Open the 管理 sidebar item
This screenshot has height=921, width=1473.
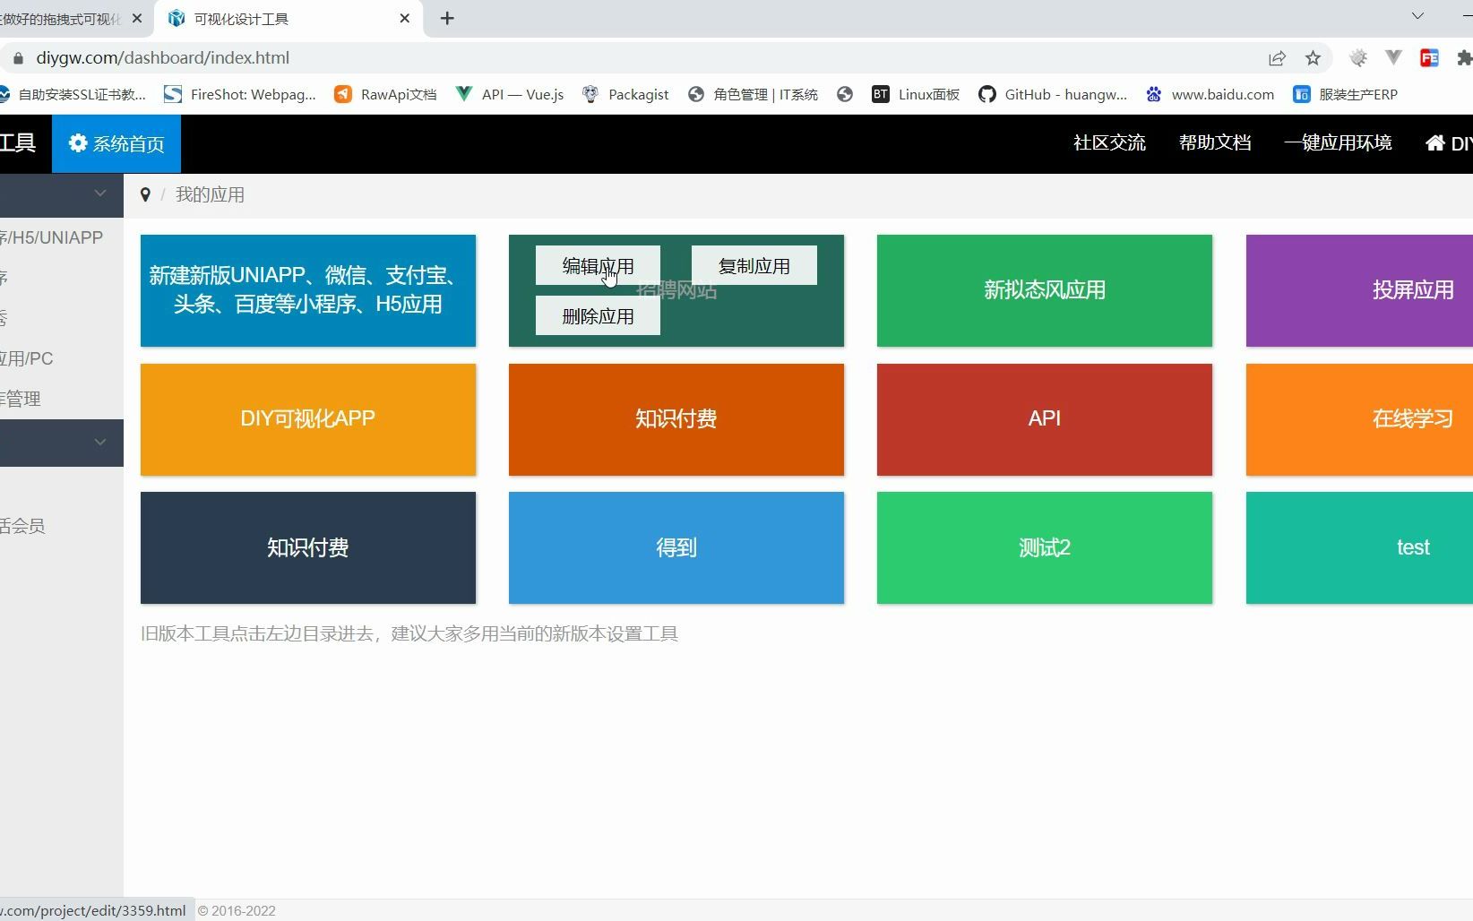pos(21,400)
